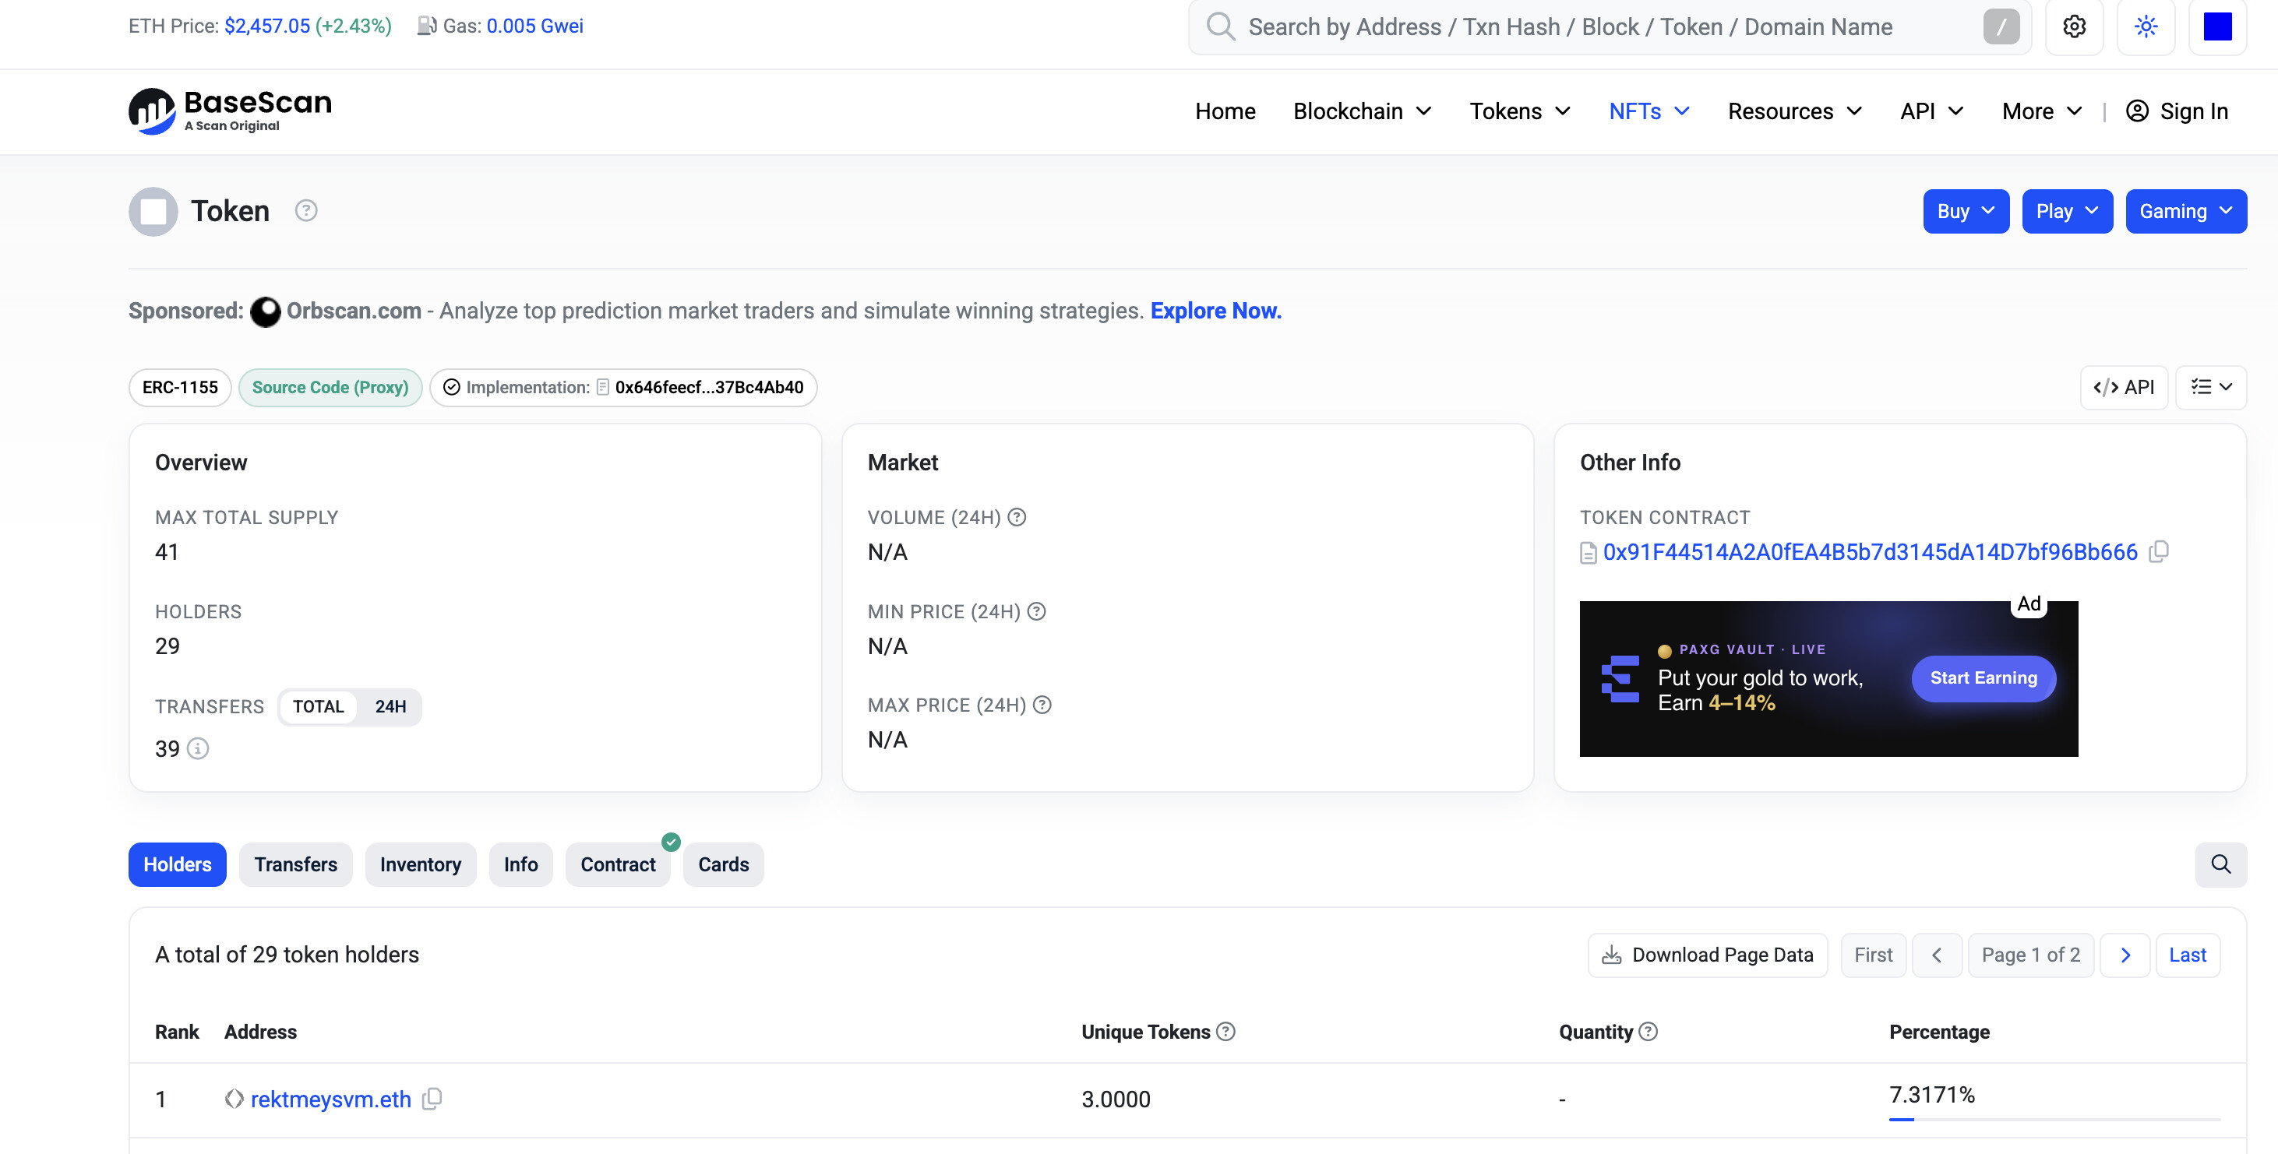Open site settings gear icon
Viewport: 2278px width, 1154px height.
point(2074,26)
